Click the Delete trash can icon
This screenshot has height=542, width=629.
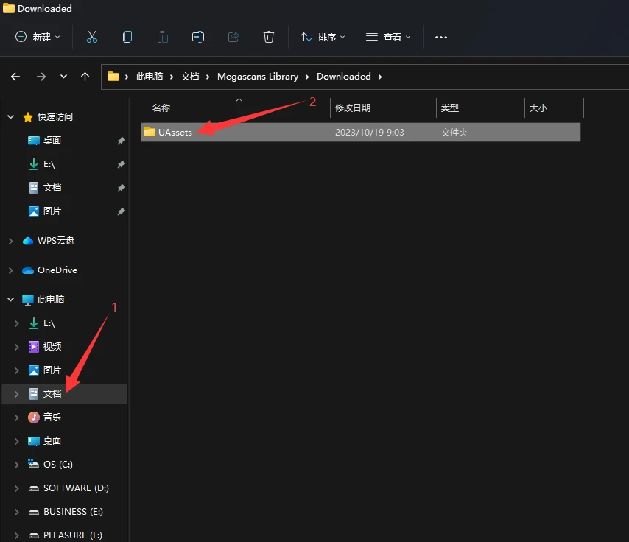pos(268,37)
